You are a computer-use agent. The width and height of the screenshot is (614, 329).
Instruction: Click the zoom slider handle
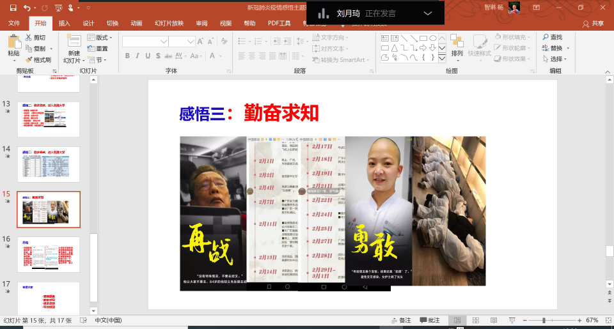click(544, 321)
